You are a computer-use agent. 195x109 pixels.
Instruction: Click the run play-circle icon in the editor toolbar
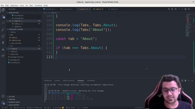click(x=186, y=9)
